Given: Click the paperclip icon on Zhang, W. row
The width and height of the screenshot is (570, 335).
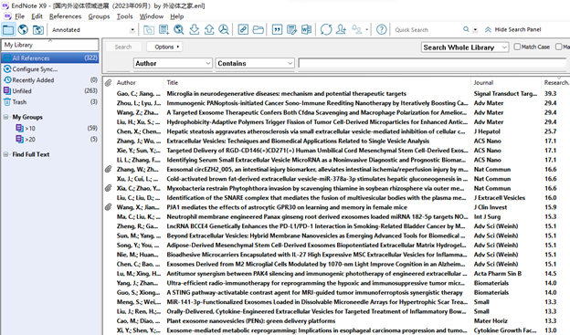Looking at the screenshot, I should tap(109, 169).
